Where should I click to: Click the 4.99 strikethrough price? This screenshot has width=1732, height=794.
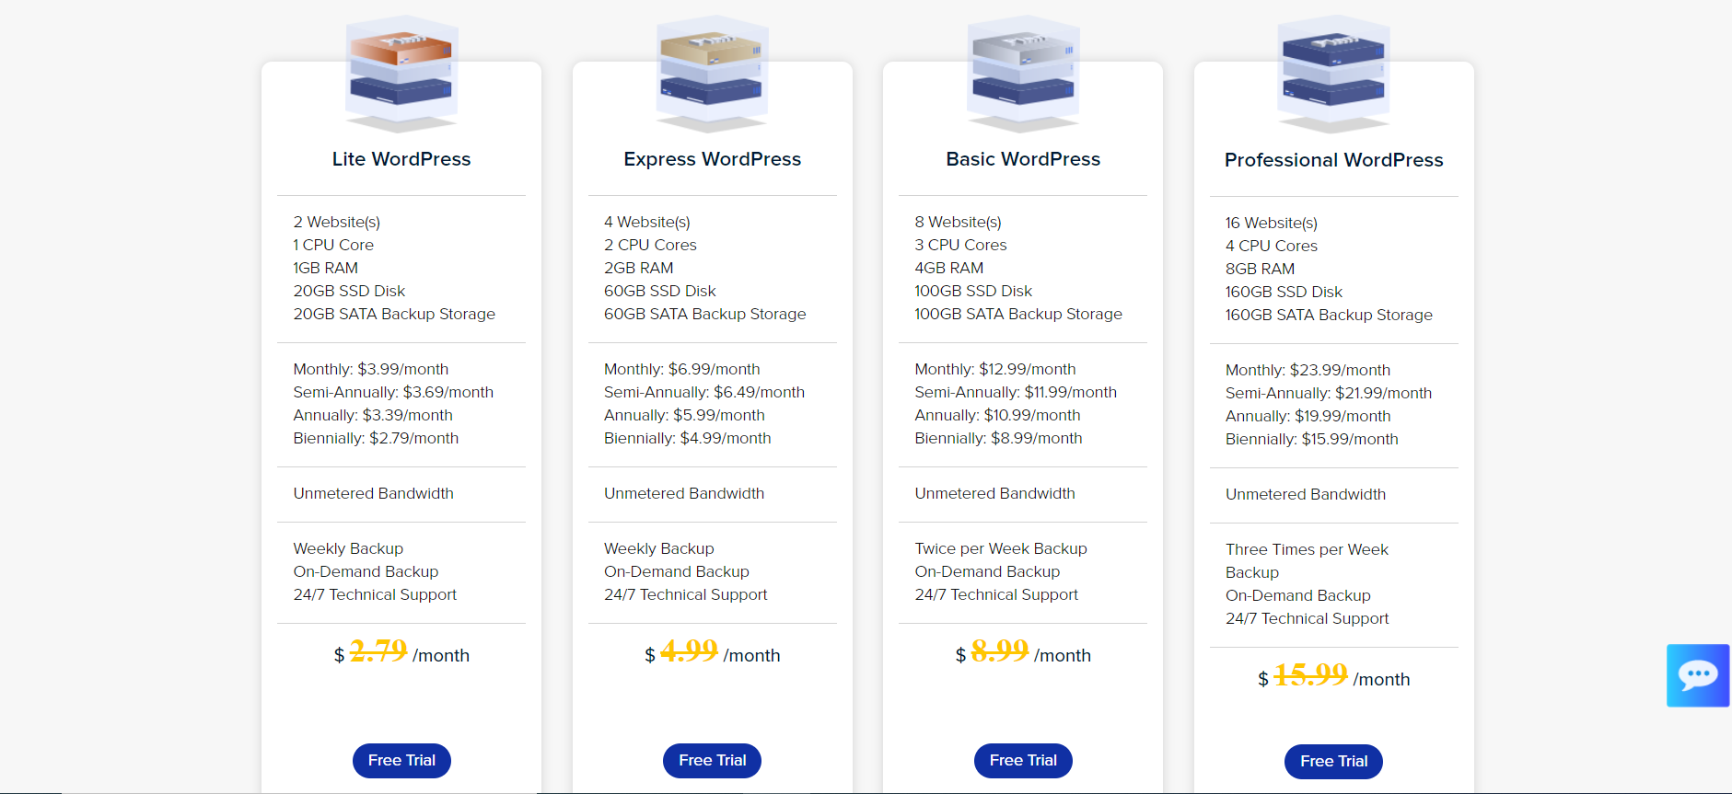pos(689,650)
